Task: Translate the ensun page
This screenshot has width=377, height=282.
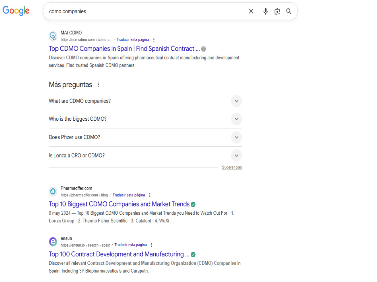Action: (x=130, y=245)
